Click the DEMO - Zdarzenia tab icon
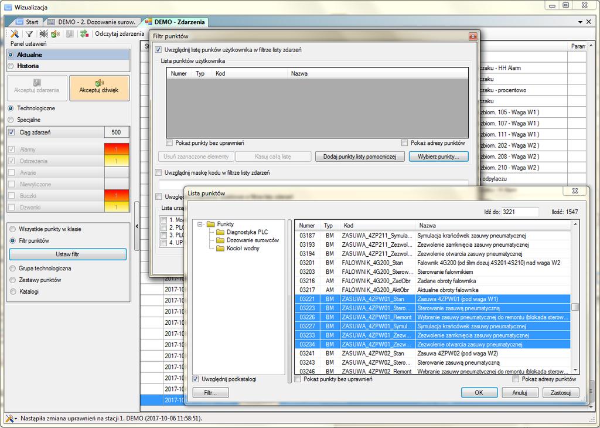Viewport: 600px width, 428px height. tap(148, 22)
